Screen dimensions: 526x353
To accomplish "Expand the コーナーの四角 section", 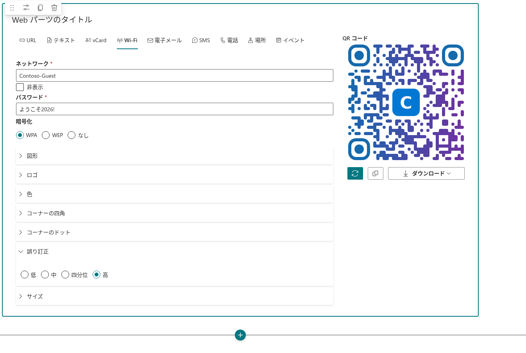I will 175,213.
